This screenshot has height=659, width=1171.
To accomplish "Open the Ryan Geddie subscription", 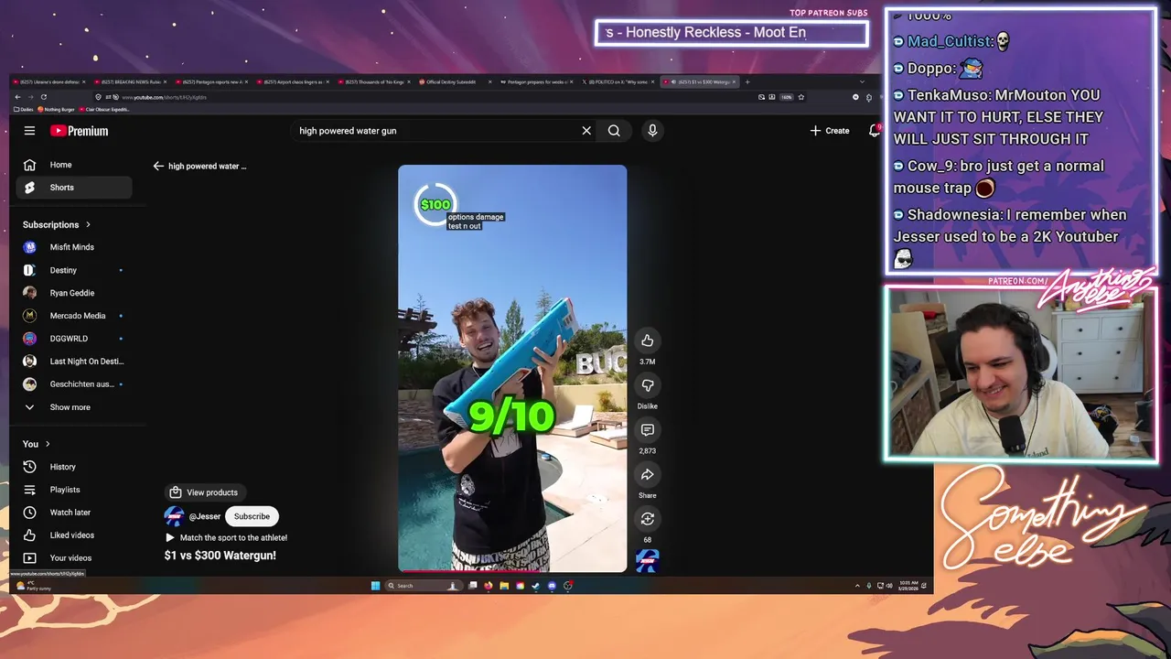I will (x=74, y=293).
